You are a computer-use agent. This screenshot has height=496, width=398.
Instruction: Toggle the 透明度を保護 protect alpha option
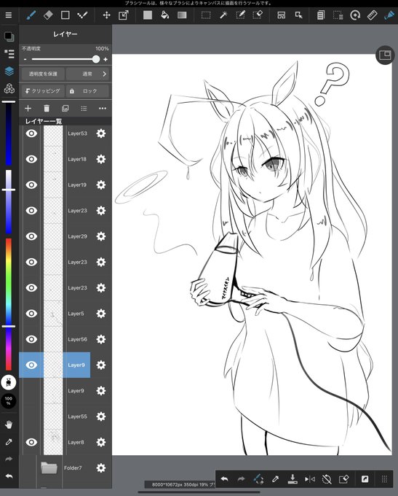point(43,74)
